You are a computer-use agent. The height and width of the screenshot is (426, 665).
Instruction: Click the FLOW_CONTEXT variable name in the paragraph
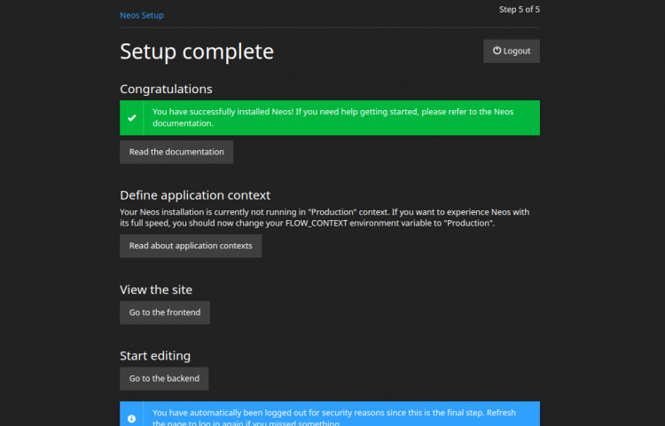311,224
